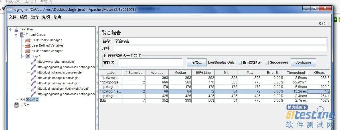Click the 220.9 KB/sec cell
This screenshot has width=340, height=130.
point(319,87)
